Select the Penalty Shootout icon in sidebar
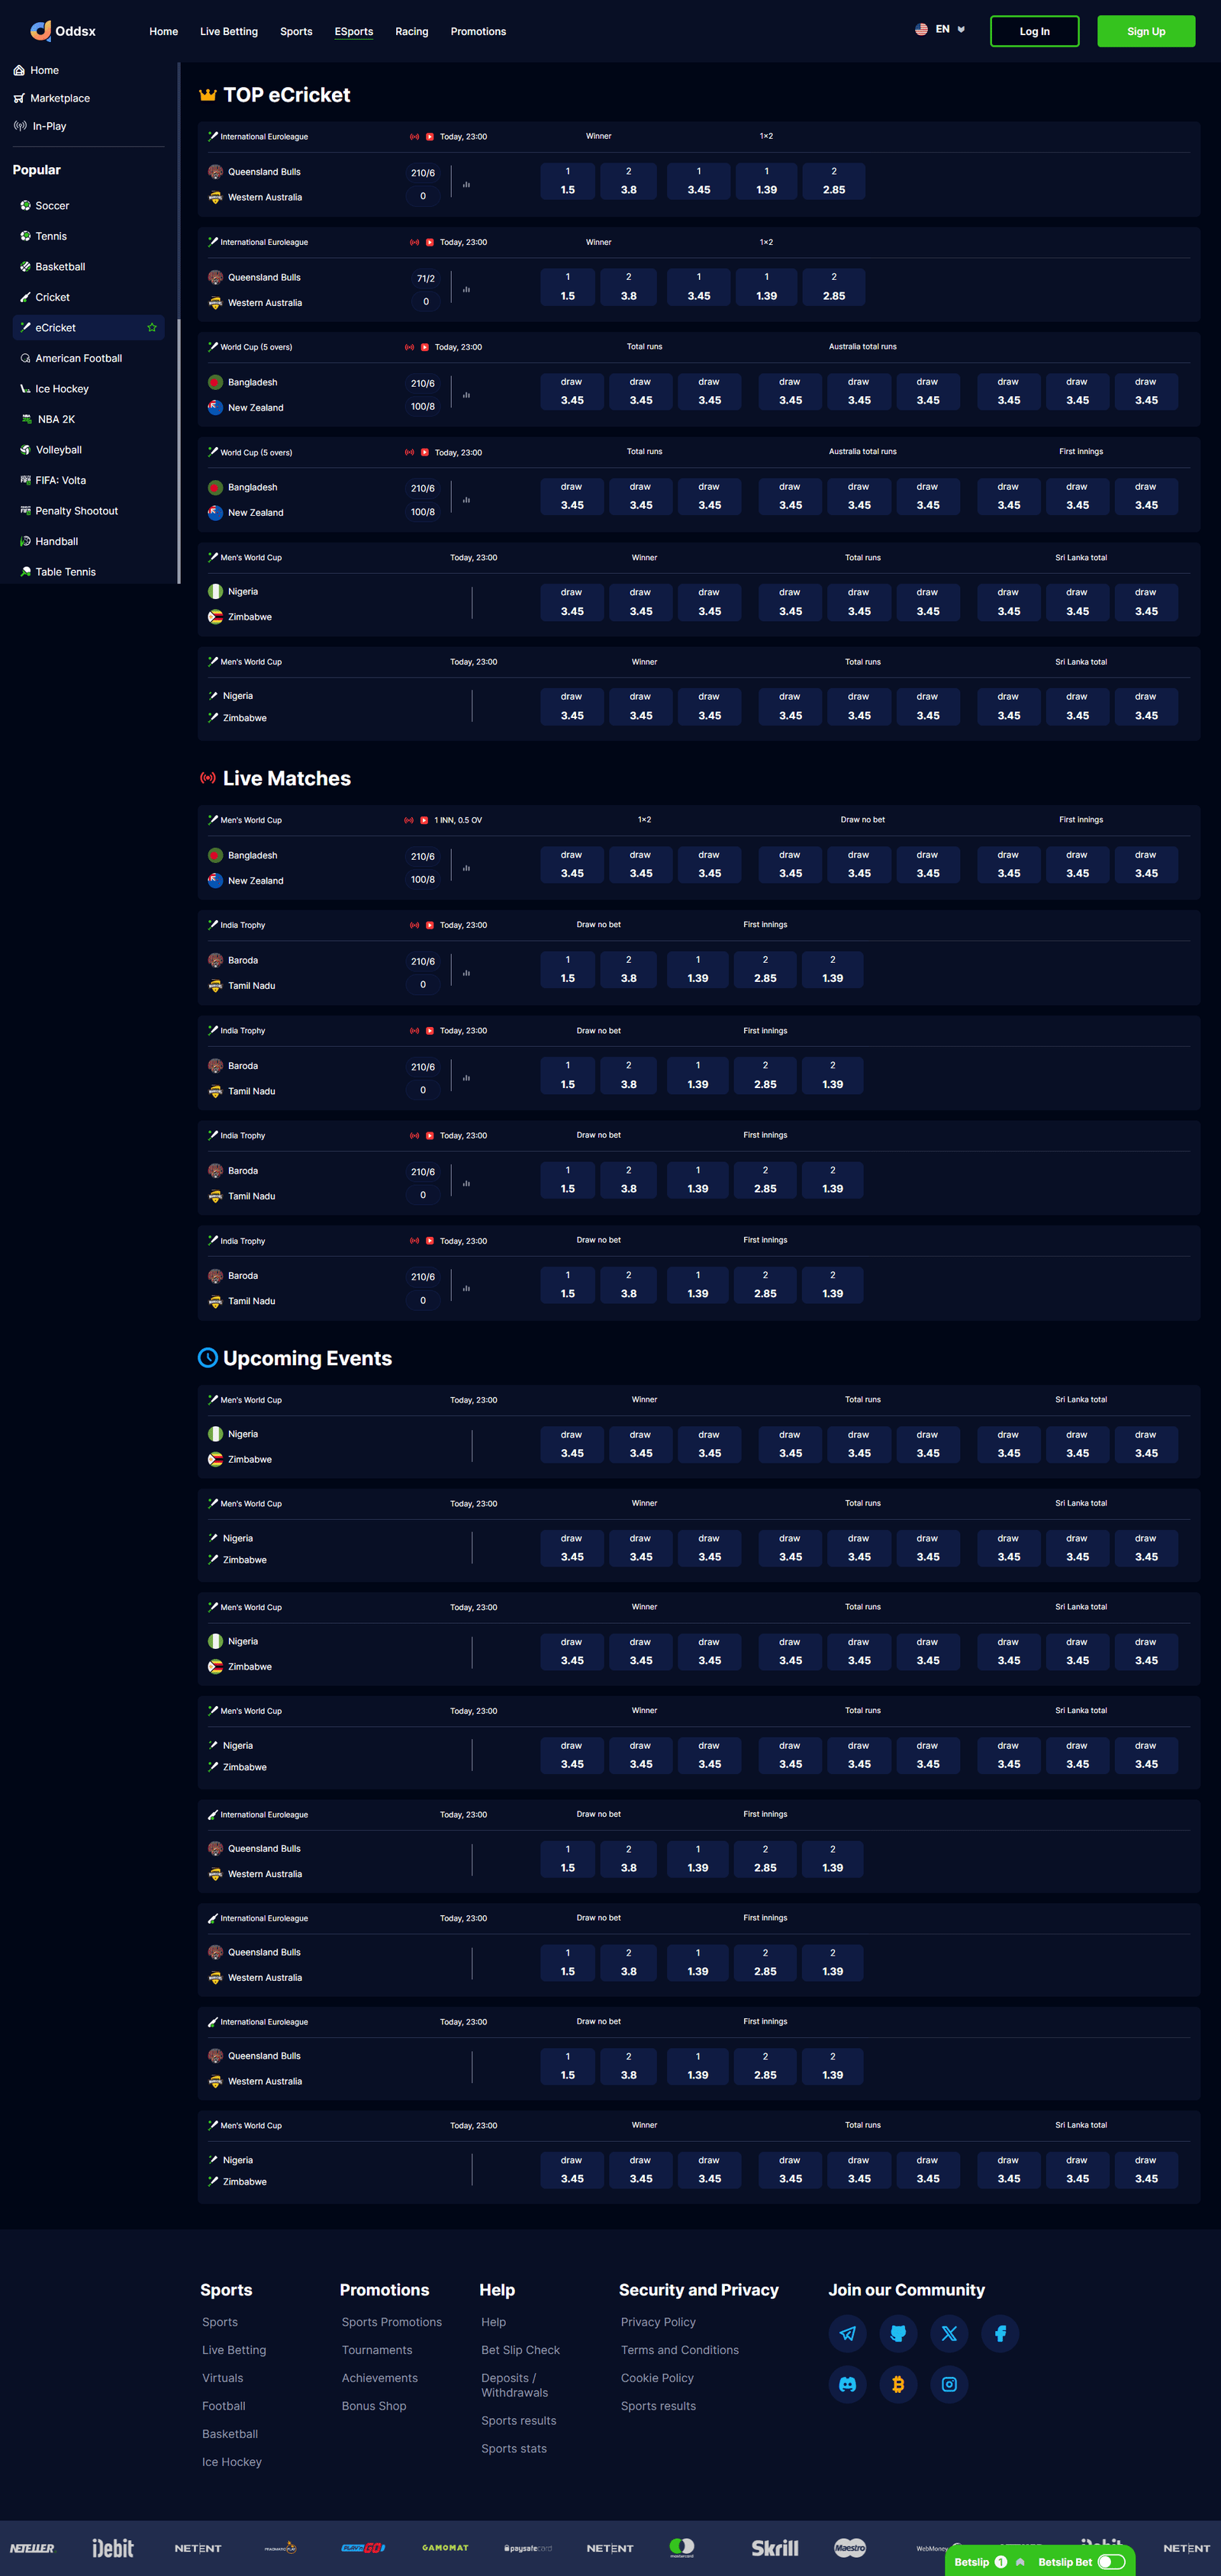The height and width of the screenshot is (2576, 1221). click(25, 511)
